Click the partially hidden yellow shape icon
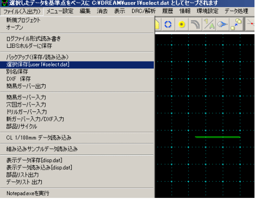 click(157, 24)
